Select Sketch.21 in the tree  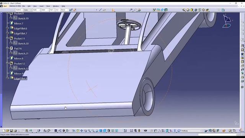[23, 54]
